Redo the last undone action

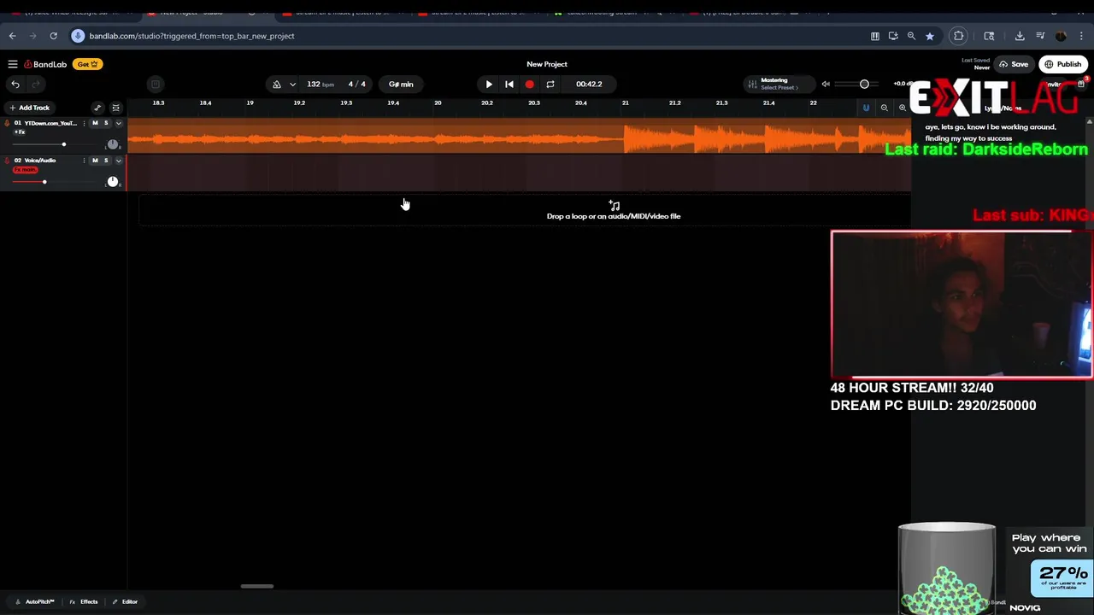[36, 84]
